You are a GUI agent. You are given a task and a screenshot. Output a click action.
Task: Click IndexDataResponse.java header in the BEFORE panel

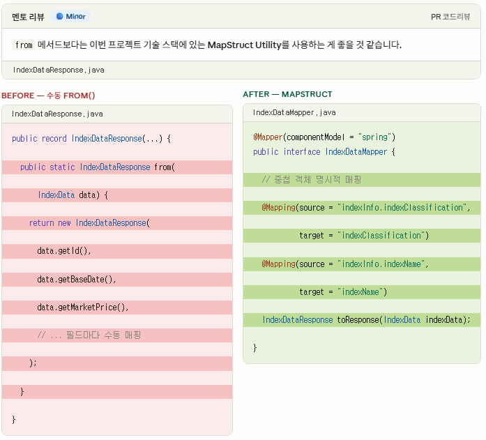point(57,114)
